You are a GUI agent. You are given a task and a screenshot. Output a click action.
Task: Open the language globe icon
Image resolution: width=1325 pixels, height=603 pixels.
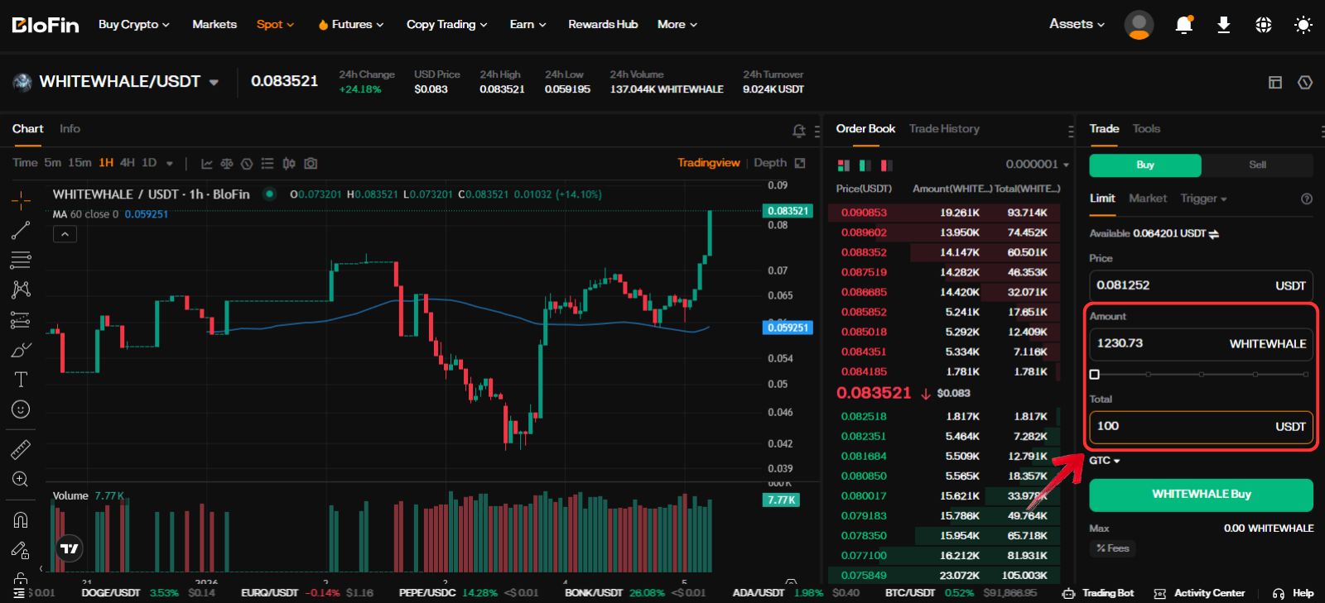coord(1263,25)
